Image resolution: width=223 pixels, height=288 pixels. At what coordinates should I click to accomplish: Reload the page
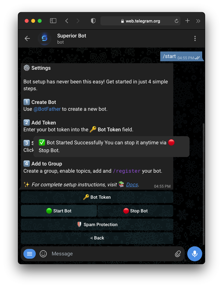[176, 21]
